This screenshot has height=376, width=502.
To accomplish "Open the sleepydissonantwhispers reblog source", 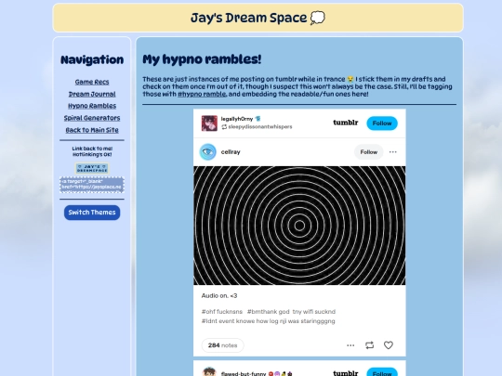I will point(260,127).
